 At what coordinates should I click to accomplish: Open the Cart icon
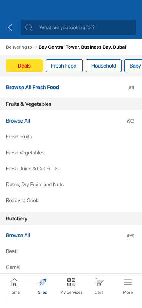click(99, 282)
